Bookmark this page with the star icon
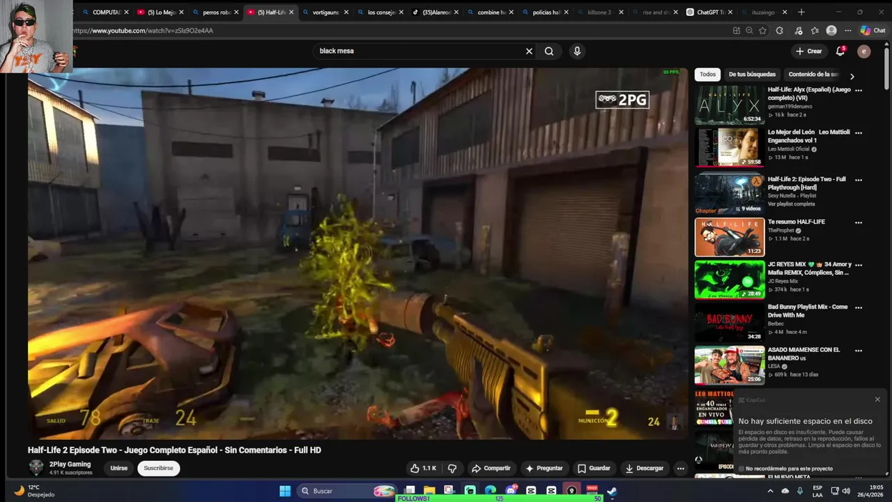Image resolution: width=892 pixels, height=502 pixels. coord(762,31)
